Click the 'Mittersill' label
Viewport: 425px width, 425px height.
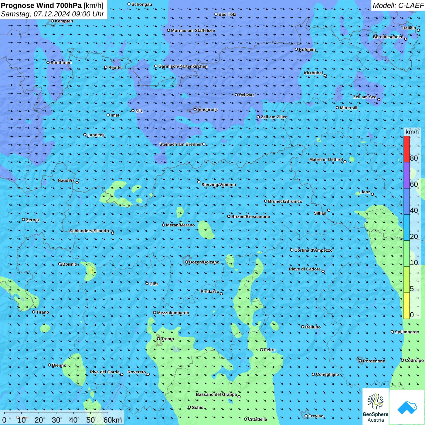348,108
